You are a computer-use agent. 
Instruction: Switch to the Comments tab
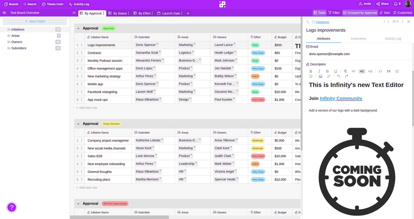(358, 39)
